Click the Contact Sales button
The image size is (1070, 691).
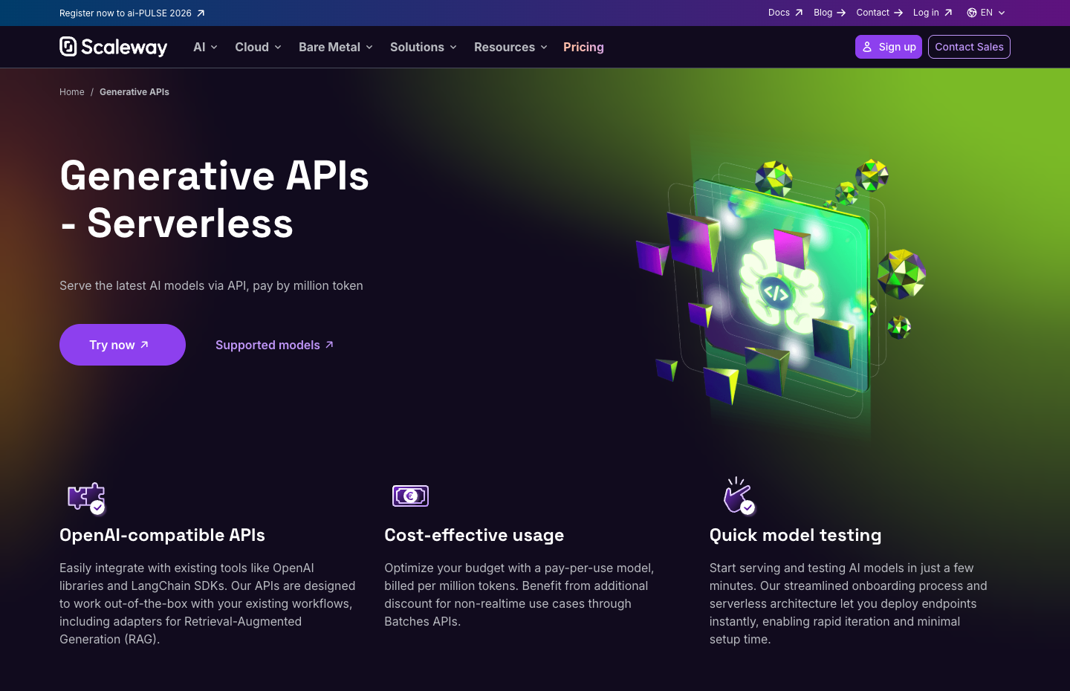969,47
